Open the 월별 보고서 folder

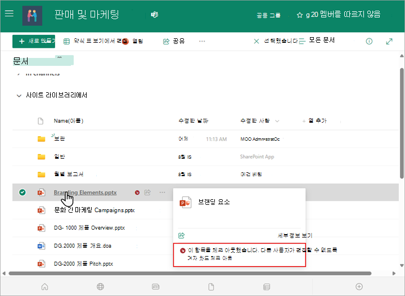[x=69, y=174]
